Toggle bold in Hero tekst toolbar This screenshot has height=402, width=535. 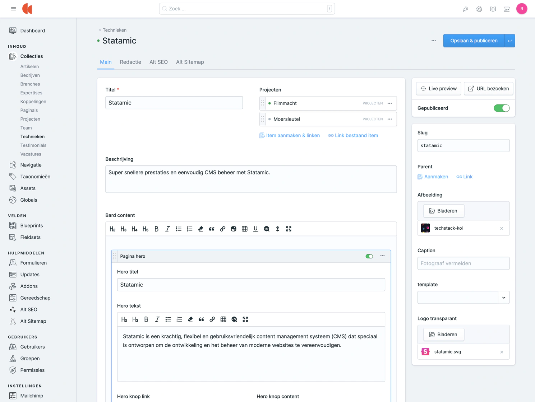click(146, 319)
